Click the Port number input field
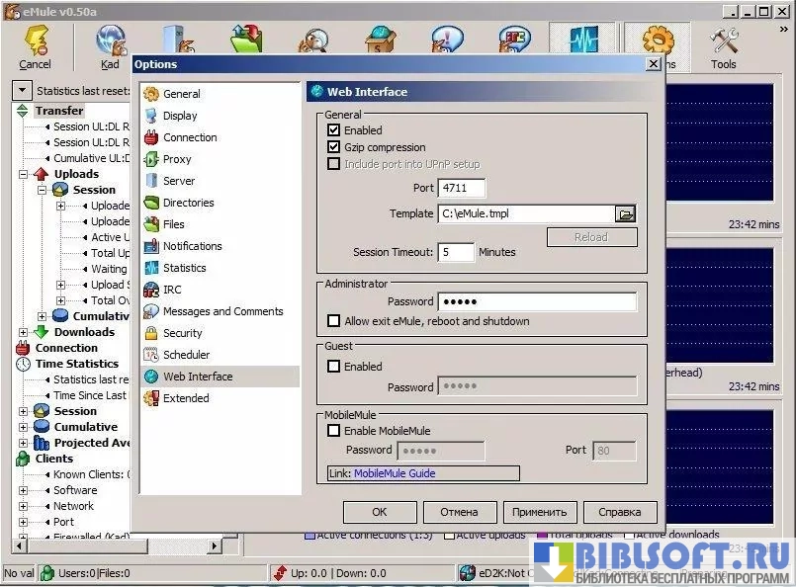Screen dimensions: 796x587 [462, 188]
